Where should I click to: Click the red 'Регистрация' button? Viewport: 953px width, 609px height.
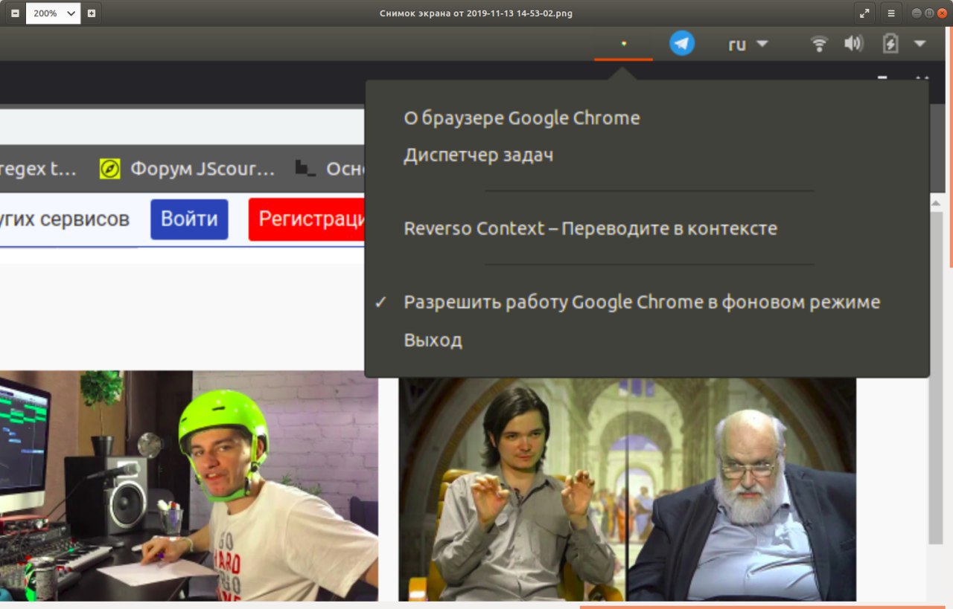click(308, 219)
